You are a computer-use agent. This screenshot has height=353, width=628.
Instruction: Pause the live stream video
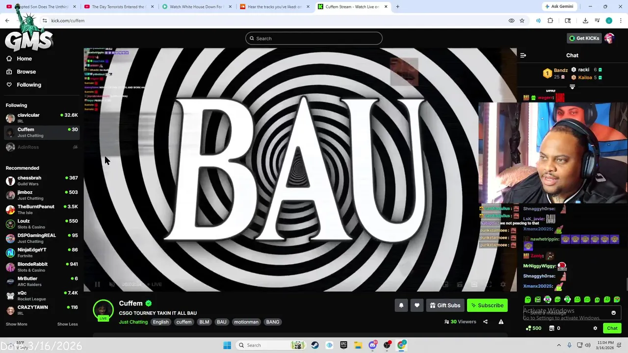pyautogui.click(x=97, y=284)
